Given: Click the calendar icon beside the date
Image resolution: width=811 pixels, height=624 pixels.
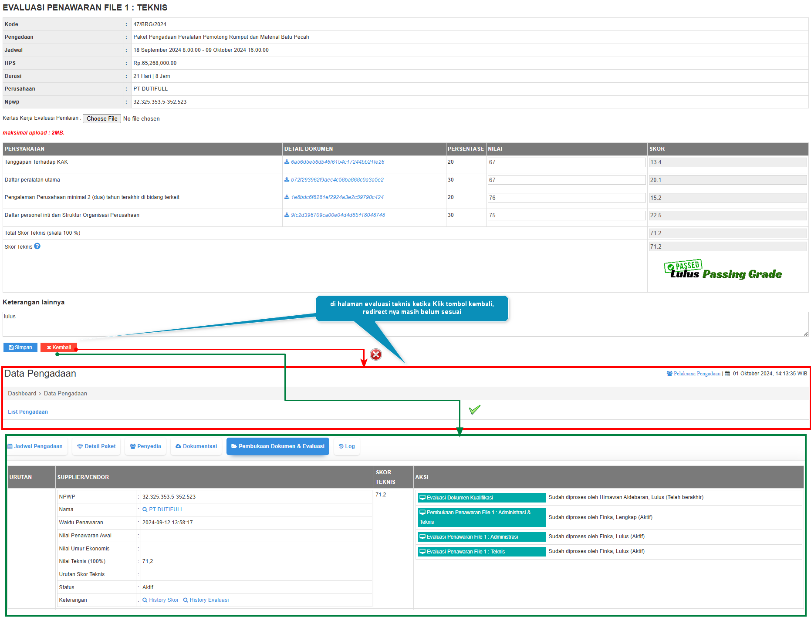Looking at the screenshot, I should (727, 374).
